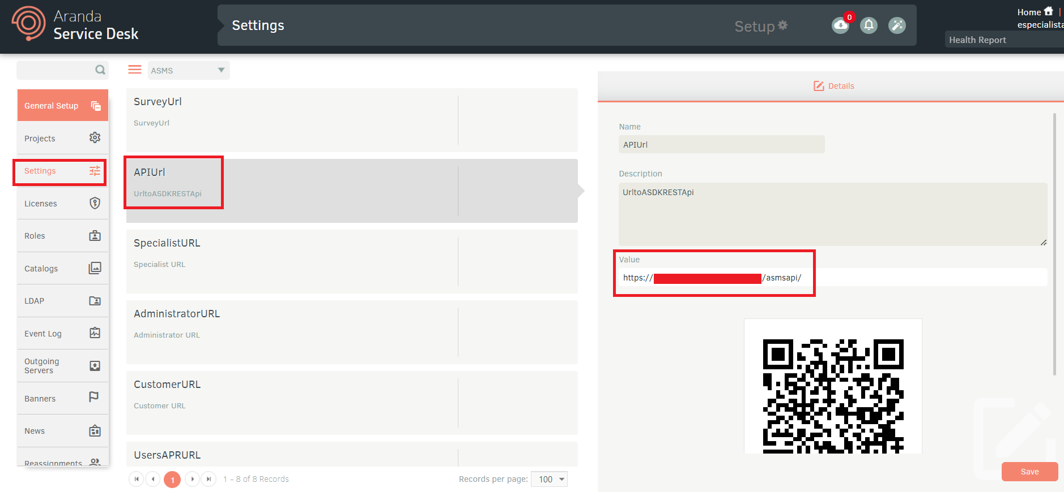The width and height of the screenshot is (1064, 492).
Task: Click the News icon
Action: click(x=95, y=430)
